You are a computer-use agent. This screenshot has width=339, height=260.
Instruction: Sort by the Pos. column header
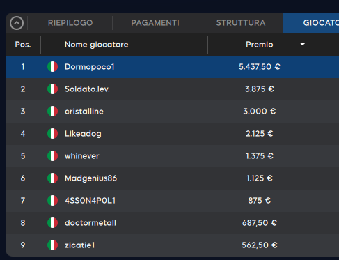(23, 45)
